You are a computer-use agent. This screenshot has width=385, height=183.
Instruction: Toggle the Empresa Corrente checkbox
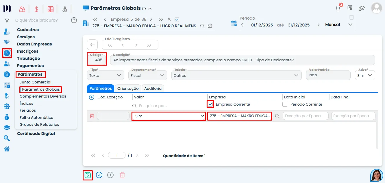point(210,104)
